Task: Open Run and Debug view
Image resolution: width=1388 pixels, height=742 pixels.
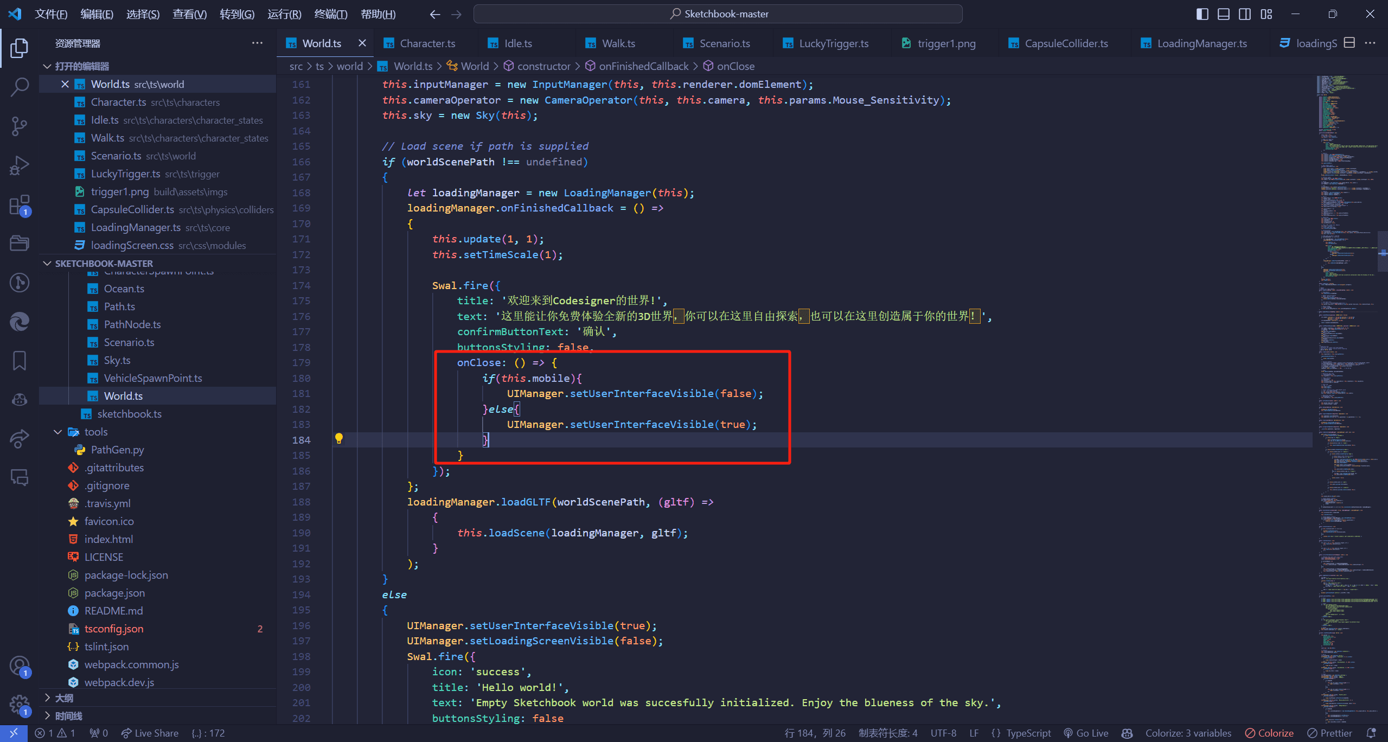Action: [x=20, y=165]
